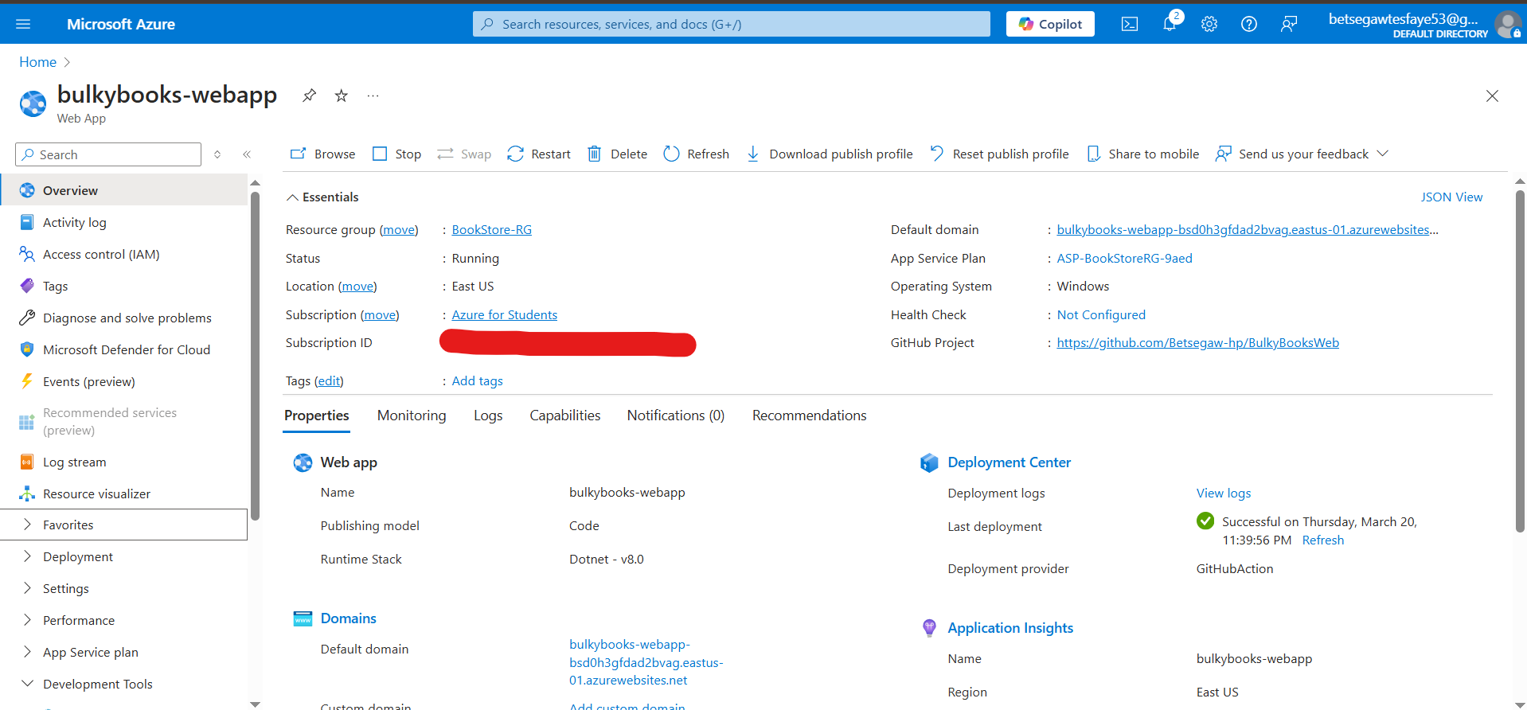The width and height of the screenshot is (1527, 710).
Task: Open the notifications bell
Action: coord(1170,24)
